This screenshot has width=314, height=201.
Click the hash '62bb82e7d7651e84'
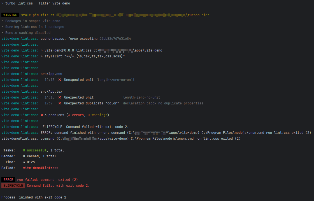coord(115,39)
